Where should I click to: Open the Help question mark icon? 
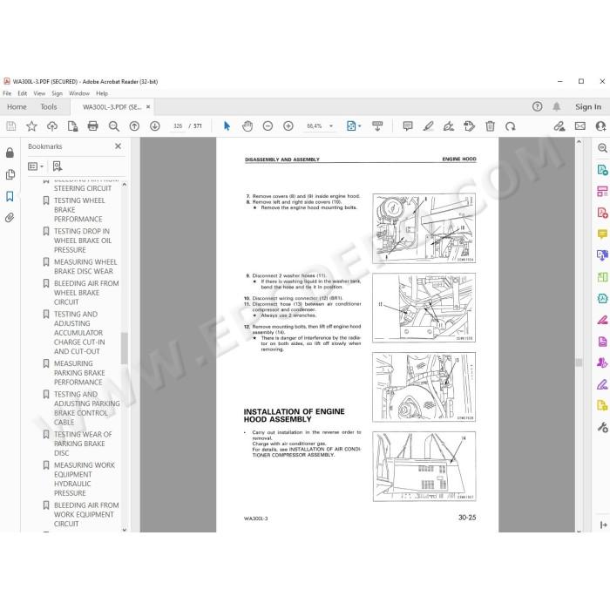tap(538, 106)
